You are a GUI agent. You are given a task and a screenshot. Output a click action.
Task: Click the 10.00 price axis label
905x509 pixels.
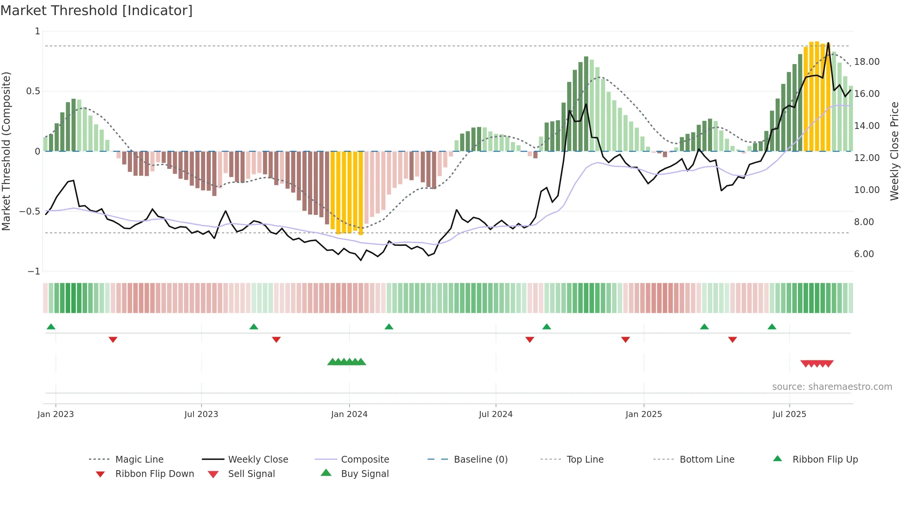[867, 190]
